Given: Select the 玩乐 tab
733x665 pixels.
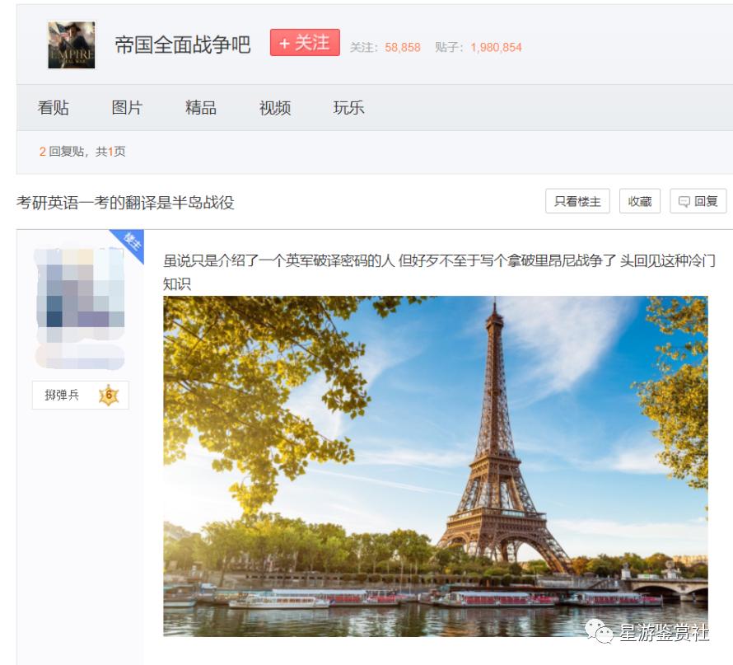Looking at the screenshot, I should [x=348, y=107].
